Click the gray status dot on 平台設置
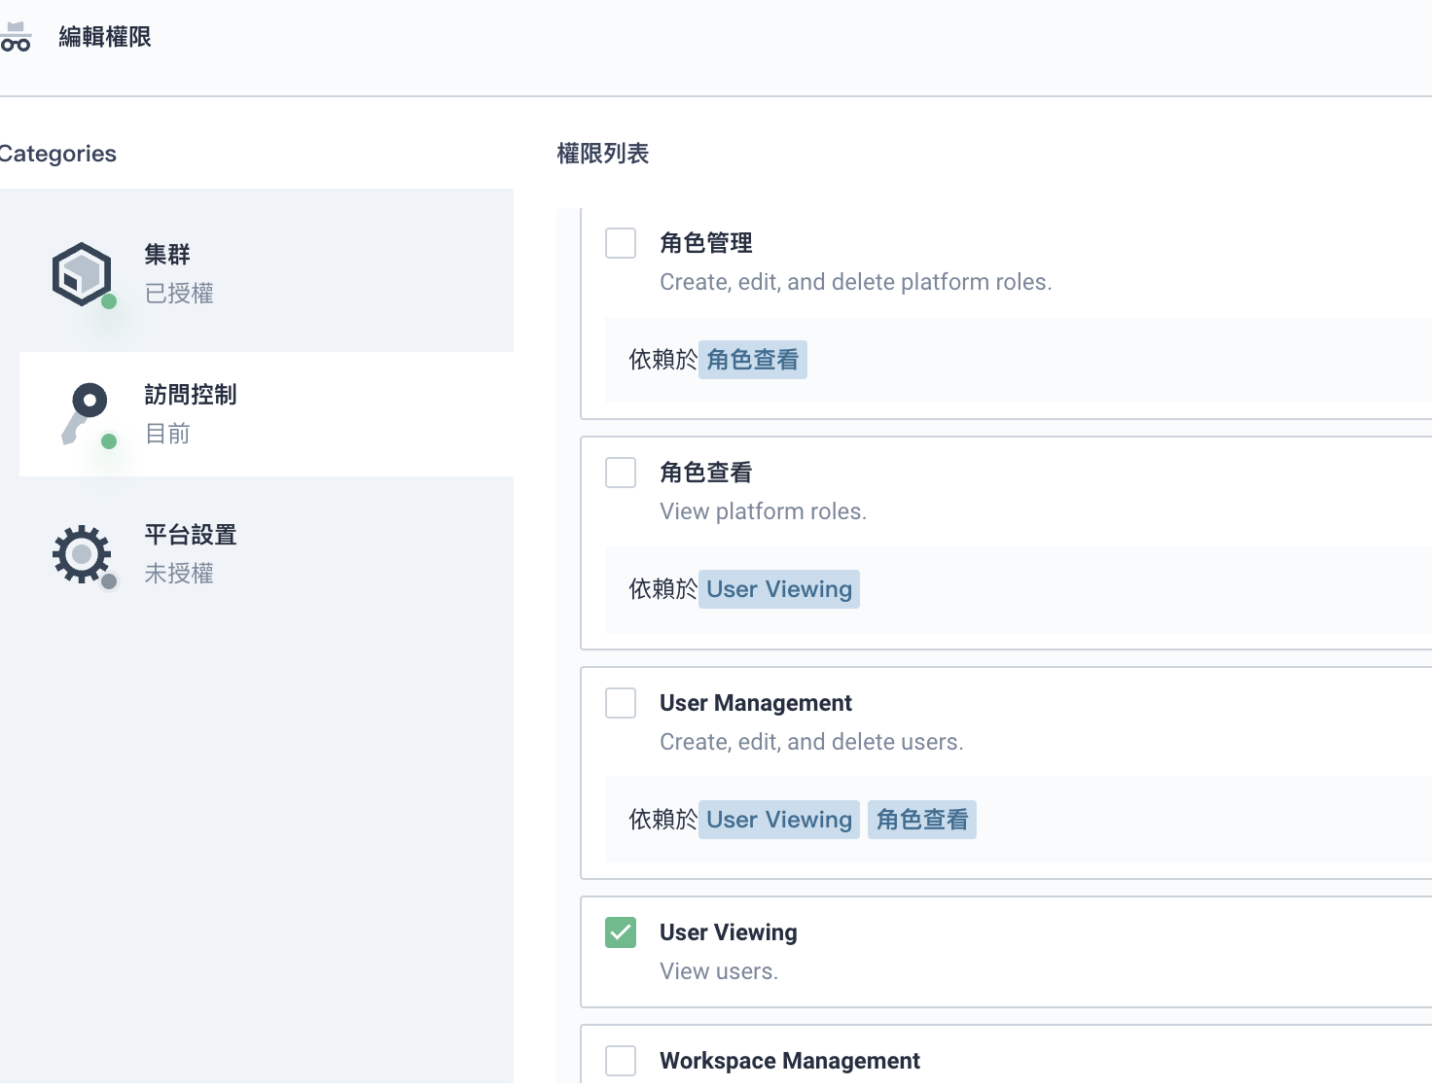 tap(109, 581)
